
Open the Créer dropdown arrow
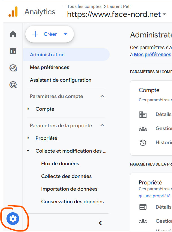[65, 34]
